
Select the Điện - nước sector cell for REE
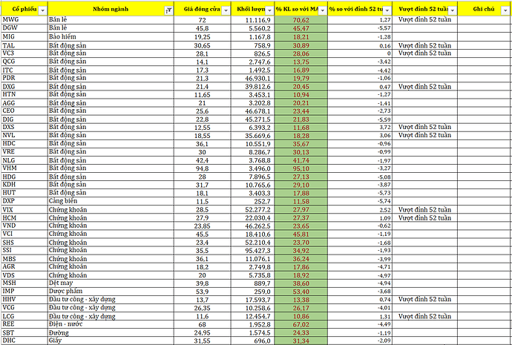tap(111, 324)
